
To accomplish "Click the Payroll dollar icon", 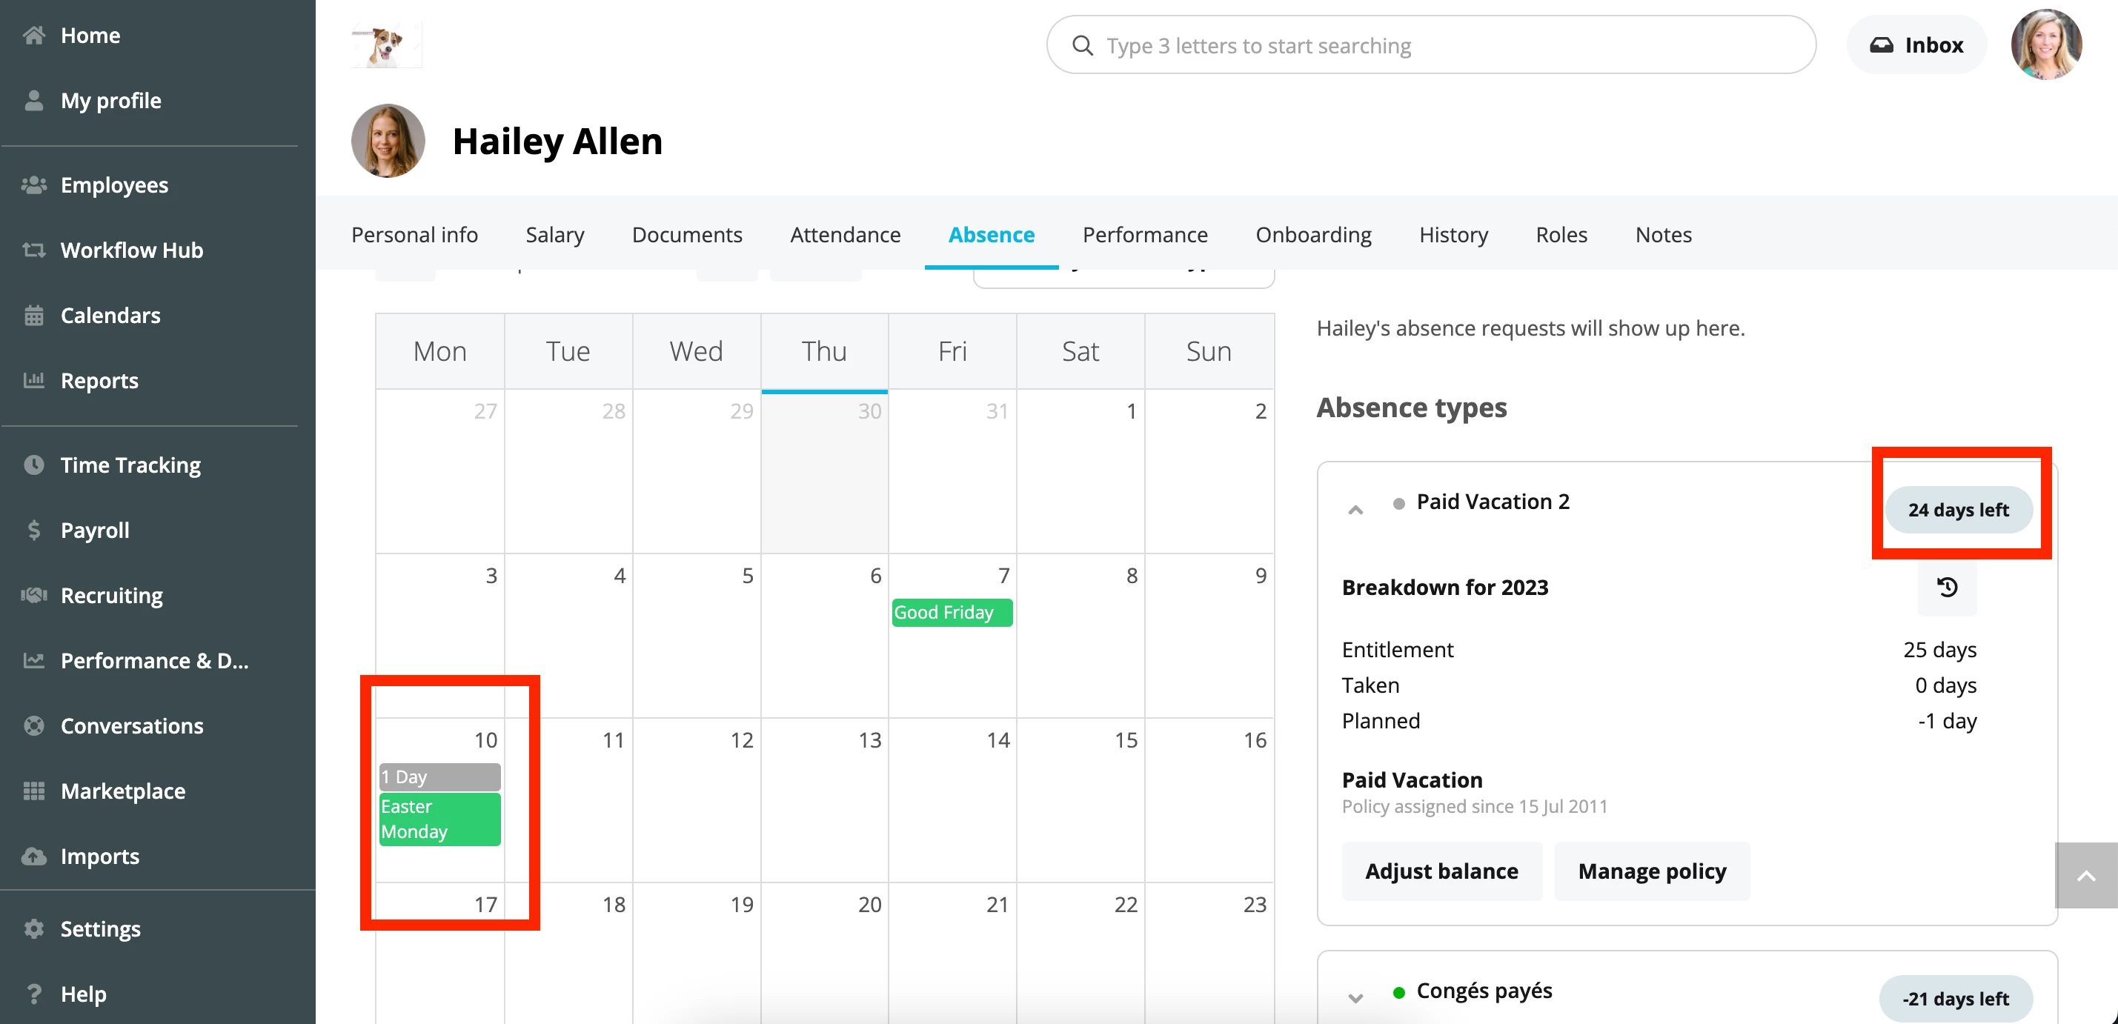I will (33, 530).
